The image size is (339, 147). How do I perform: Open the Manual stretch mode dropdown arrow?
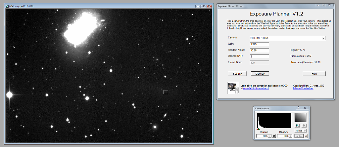pyautogui.click(x=305, y=130)
